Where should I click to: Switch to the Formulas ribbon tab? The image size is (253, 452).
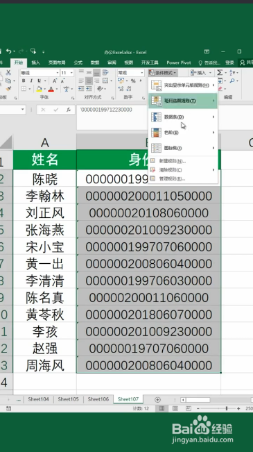click(78, 62)
